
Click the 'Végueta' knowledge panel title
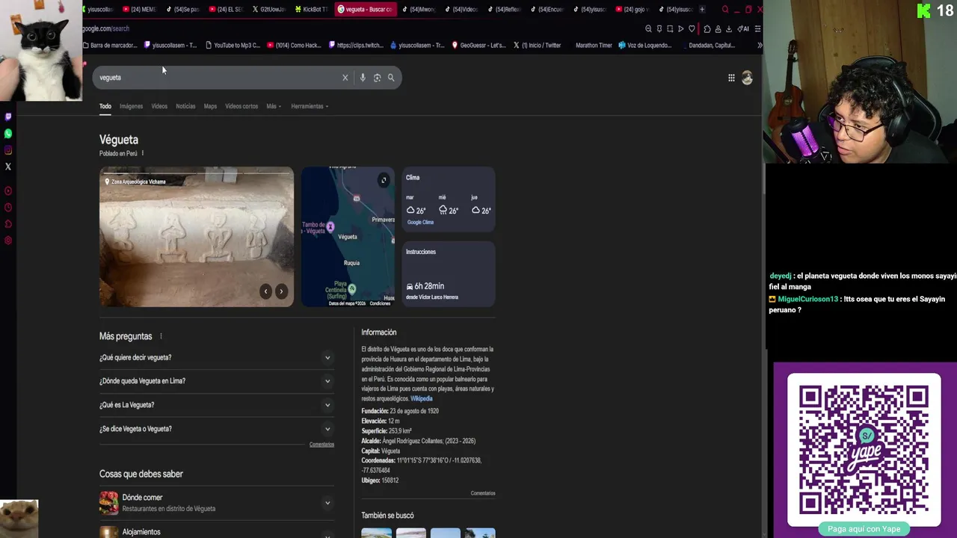[119, 140]
